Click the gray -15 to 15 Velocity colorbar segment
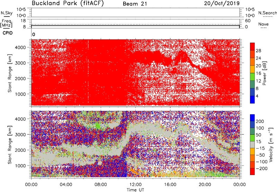The width and height of the screenshot is (277, 192). (252, 145)
